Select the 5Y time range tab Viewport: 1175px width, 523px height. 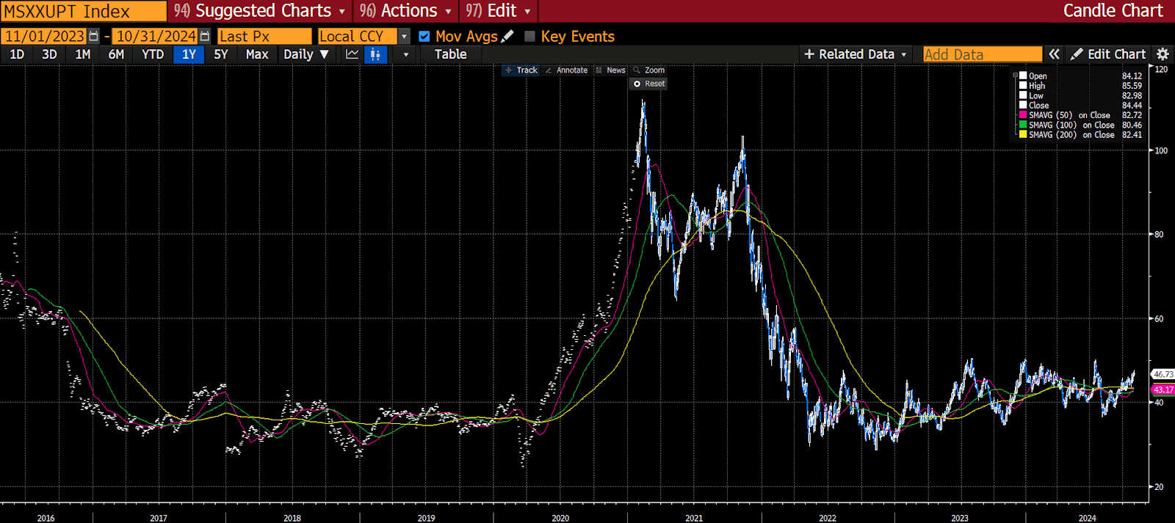tap(221, 54)
